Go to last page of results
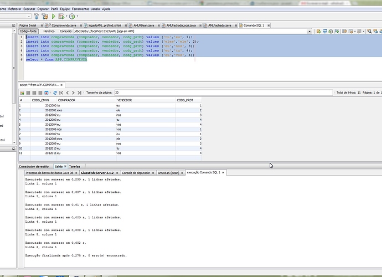382x277 pixels. [79, 93]
